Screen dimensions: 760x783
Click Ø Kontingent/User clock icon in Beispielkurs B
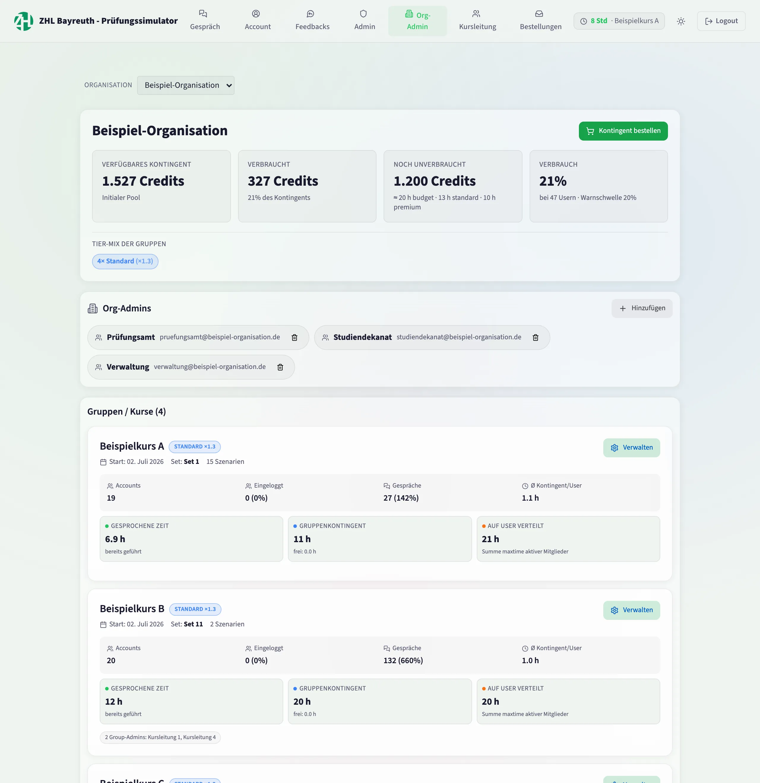(x=525, y=648)
